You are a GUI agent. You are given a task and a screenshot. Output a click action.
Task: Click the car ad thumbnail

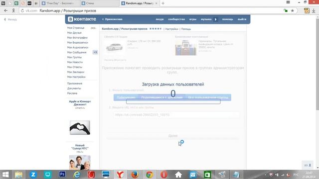click(x=114, y=47)
